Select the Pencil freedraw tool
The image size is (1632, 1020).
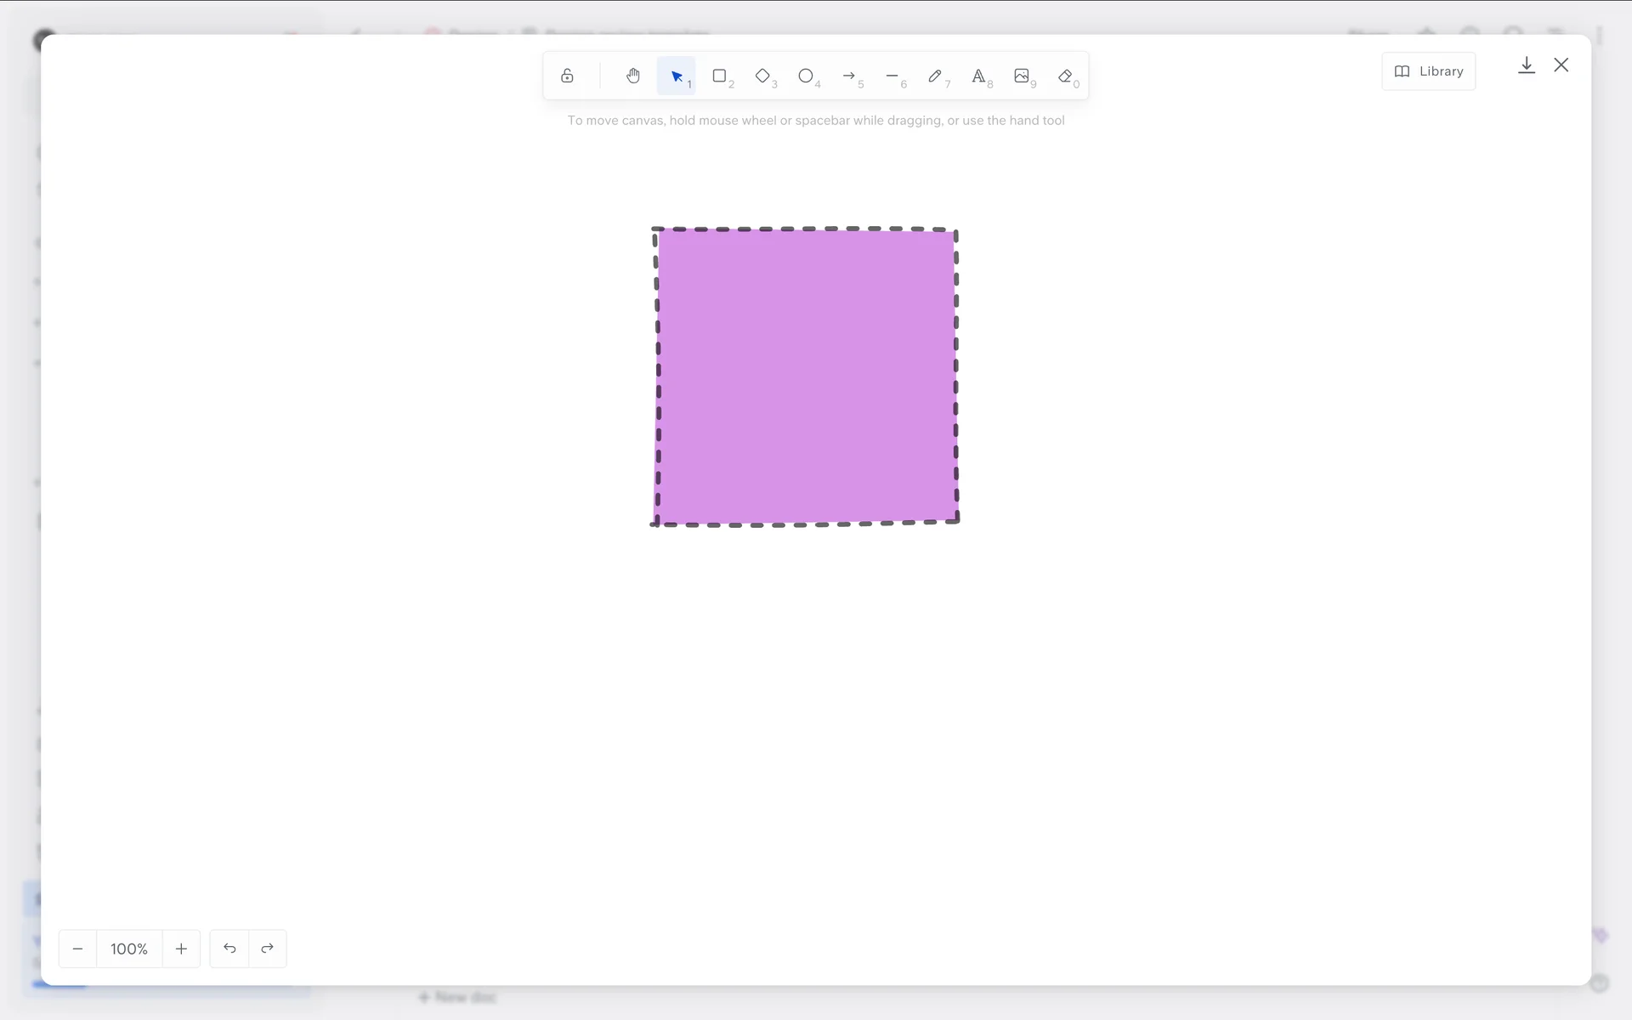coord(935,76)
